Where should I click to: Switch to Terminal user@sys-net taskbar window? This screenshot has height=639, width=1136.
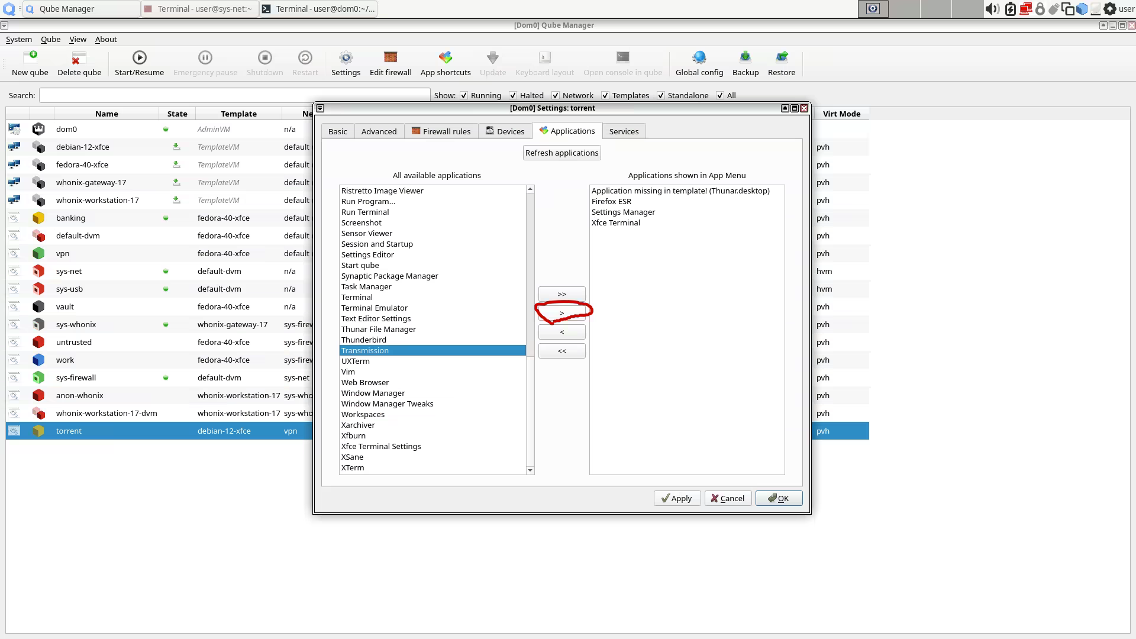199,9
